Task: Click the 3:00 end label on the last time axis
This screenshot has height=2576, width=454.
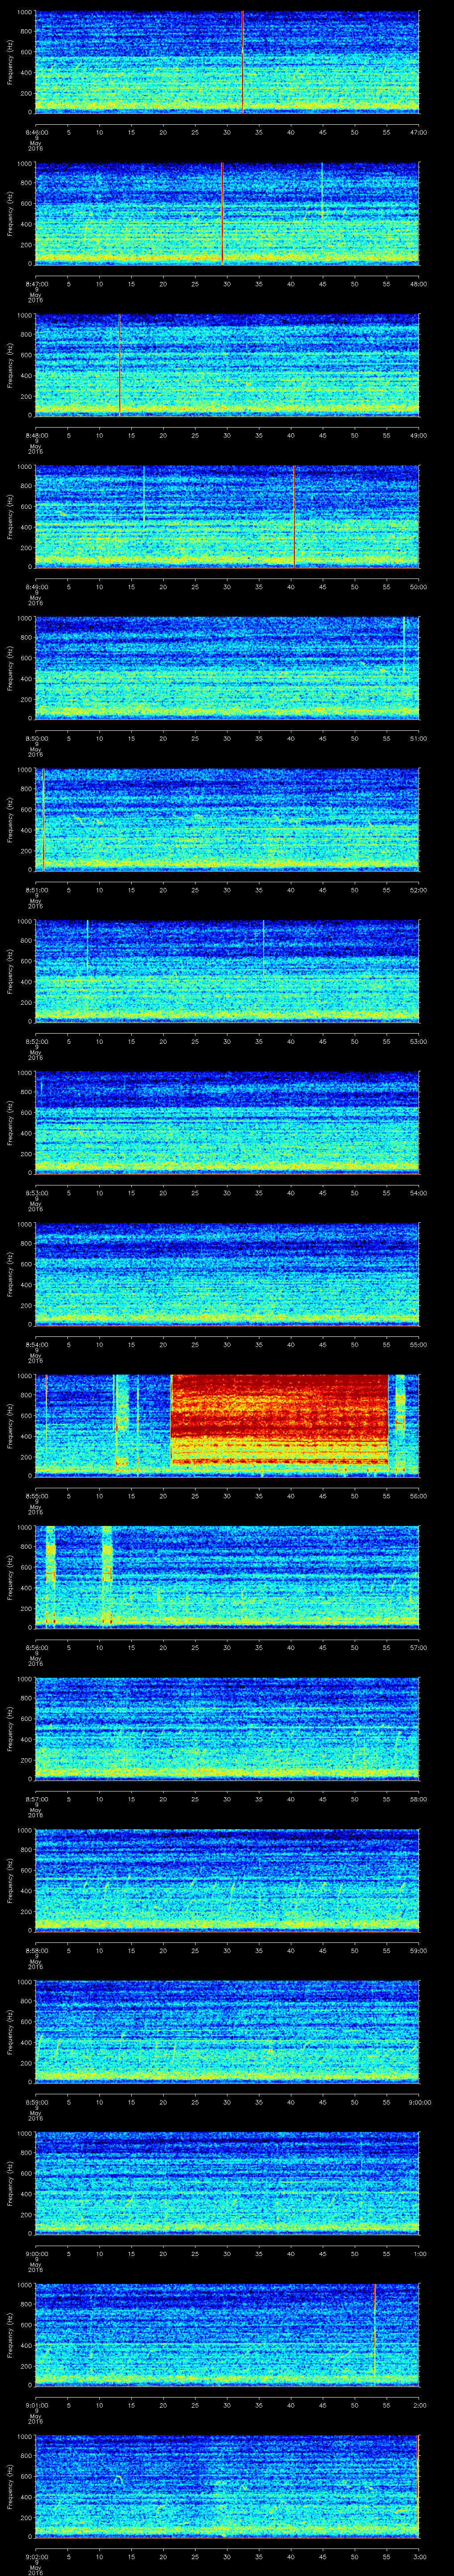Action: (419, 2556)
